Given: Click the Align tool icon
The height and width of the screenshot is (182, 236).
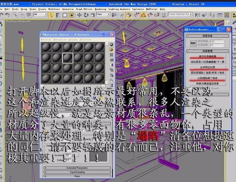Looking at the screenshot, I should click(204, 15).
